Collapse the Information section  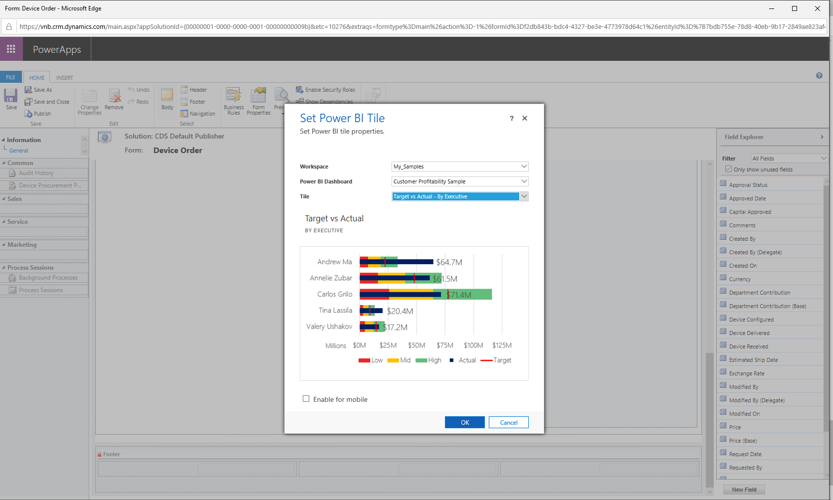pos(3,140)
